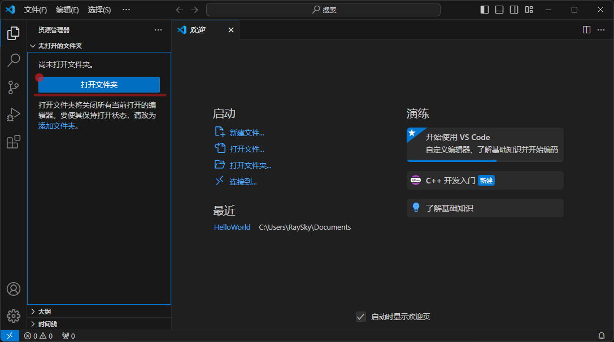
Task: Open the Run and Debug view
Action: pos(14,115)
